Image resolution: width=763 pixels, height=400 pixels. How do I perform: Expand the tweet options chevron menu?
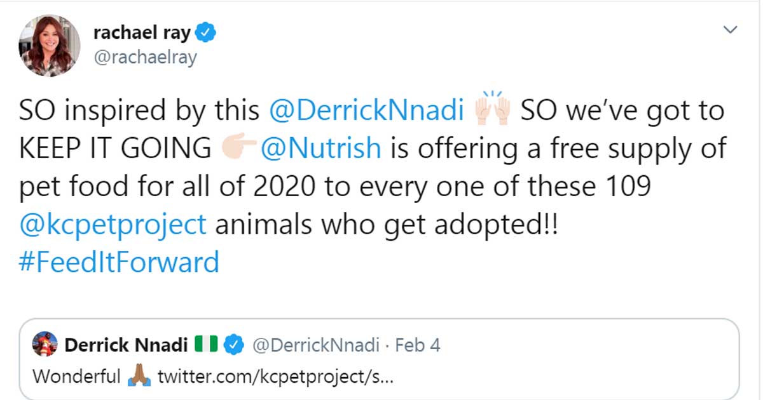731,29
